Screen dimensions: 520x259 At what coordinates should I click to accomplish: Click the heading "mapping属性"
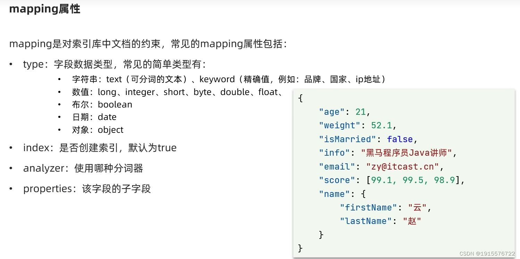[44, 9]
